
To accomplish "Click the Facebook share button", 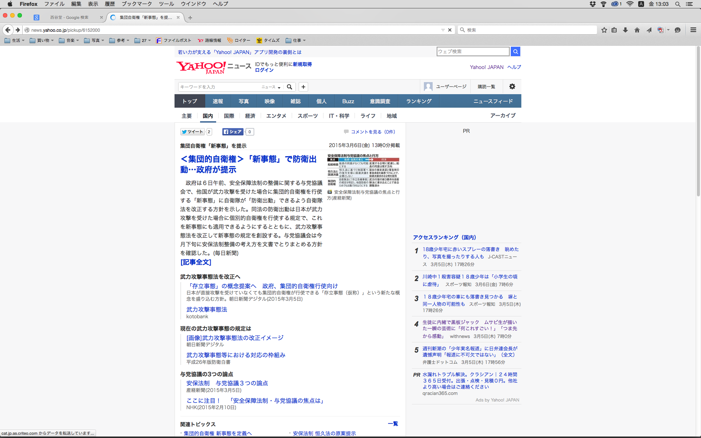I will tap(233, 132).
